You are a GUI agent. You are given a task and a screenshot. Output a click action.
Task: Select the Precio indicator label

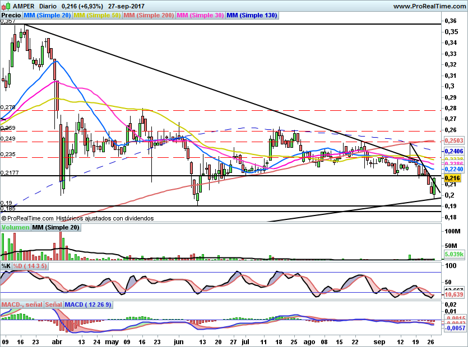(x=11, y=15)
